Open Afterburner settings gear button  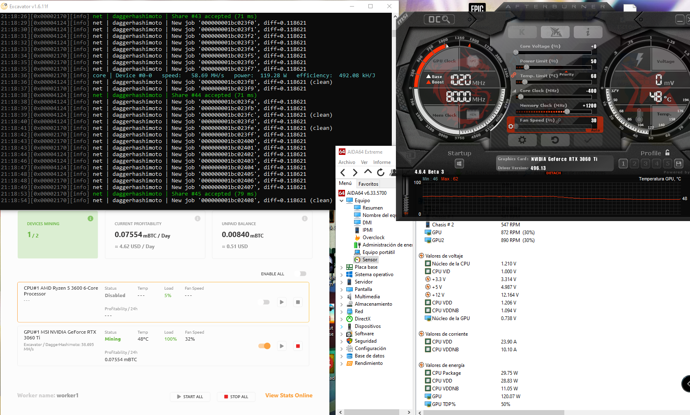coord(522,140)
